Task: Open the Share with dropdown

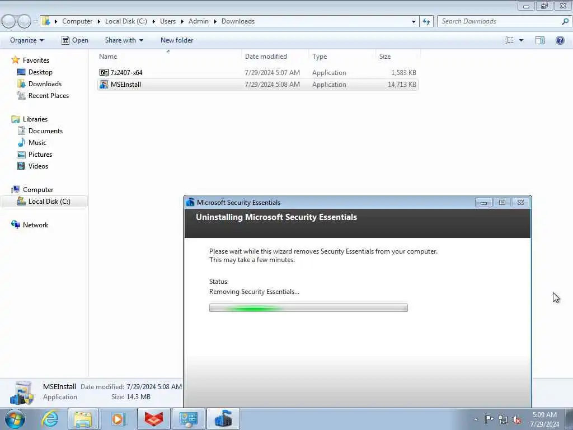Action: (124, 40)
